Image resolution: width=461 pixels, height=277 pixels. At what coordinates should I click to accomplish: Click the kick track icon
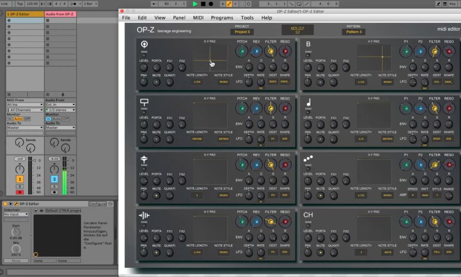[144, 44]
